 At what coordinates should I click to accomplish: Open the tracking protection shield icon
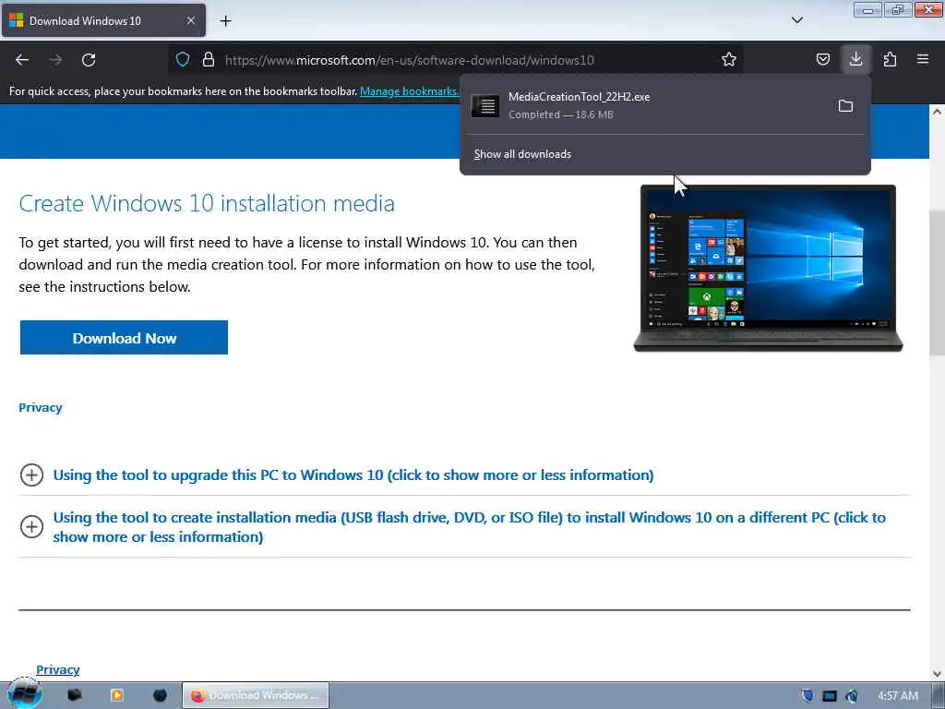pyautogui.click(x=183, y=59)
